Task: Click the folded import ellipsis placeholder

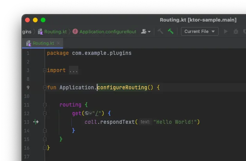Action: pyautogui.click(x=74, y=70)
